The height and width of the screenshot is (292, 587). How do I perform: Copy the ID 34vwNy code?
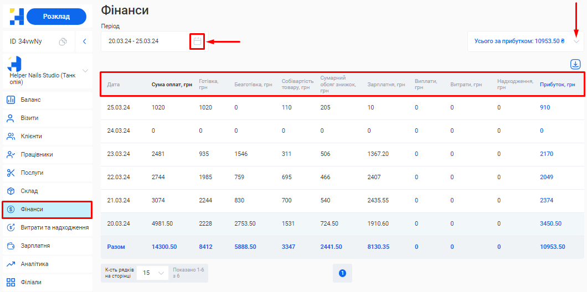coord(63,41)
